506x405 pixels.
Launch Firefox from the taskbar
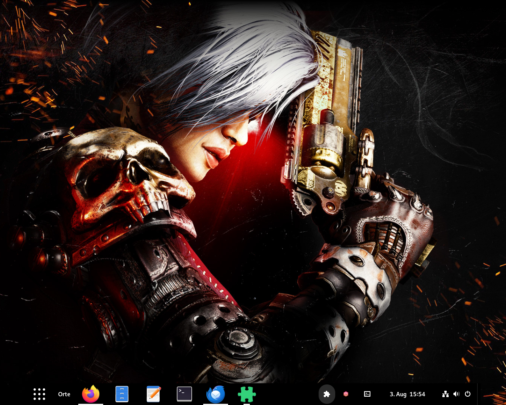pos(91,394)
